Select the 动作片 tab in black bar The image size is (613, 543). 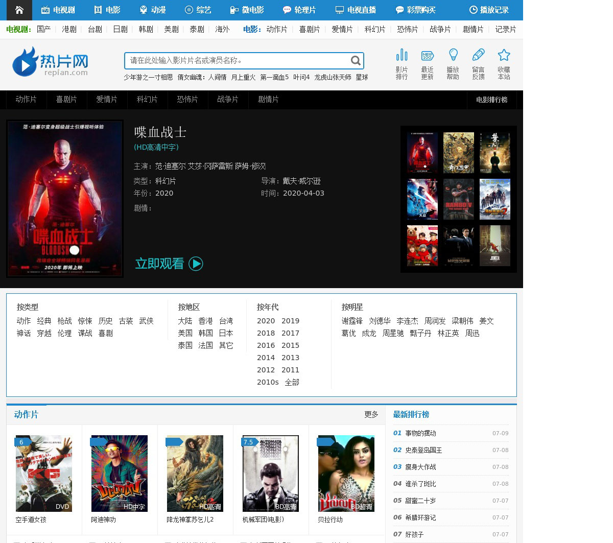[26, 100]
